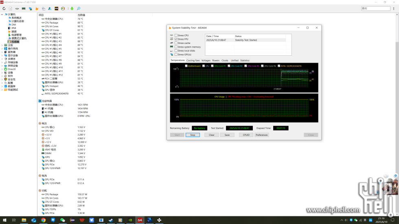Stop the stability test

pos(193,135)
